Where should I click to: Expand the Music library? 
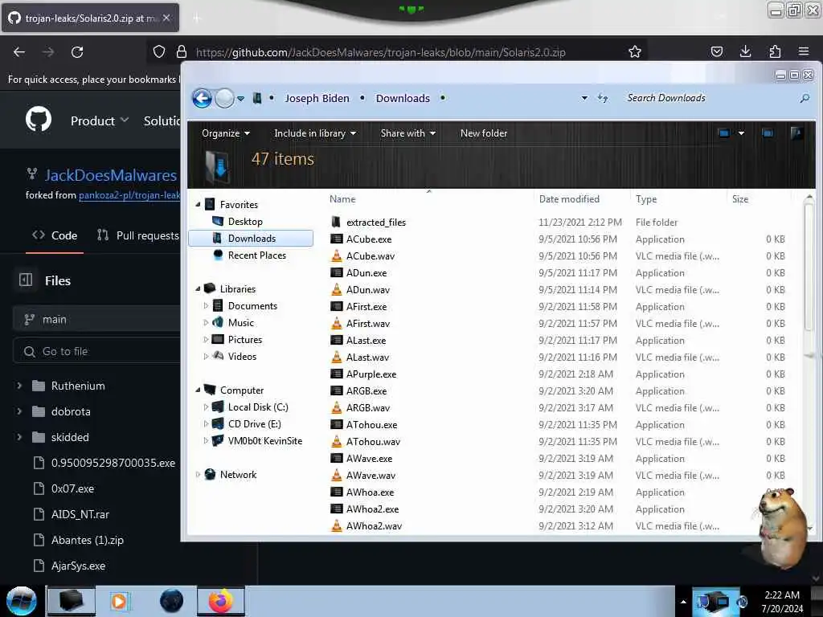click(206, 323)
